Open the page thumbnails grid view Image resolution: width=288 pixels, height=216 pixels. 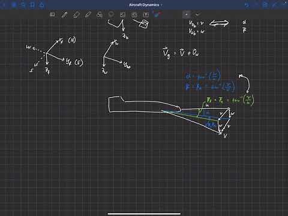click(14, 5)
